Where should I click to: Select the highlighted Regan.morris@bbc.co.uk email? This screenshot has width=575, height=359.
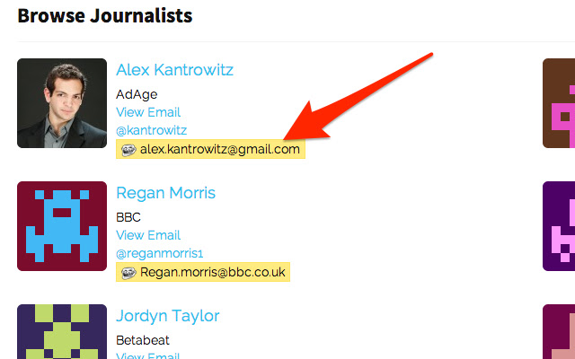click(213, 272)
